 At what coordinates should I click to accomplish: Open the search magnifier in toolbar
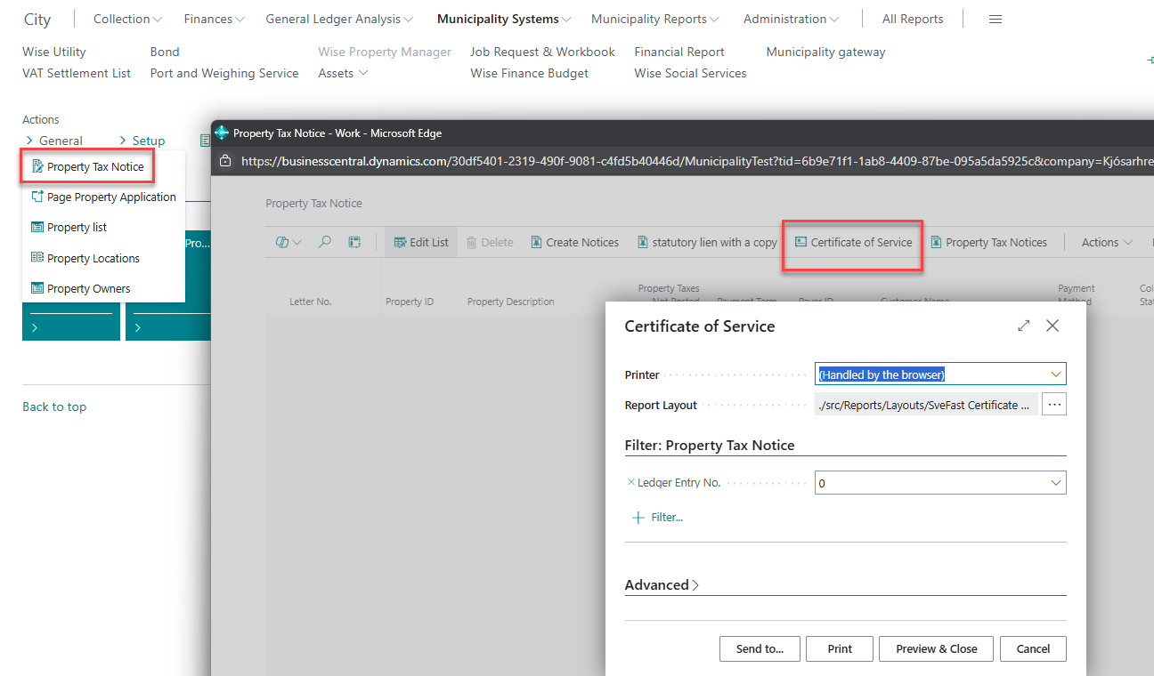pos(325,242)
